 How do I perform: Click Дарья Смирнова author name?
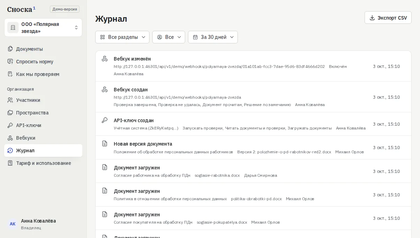[260, 175]
